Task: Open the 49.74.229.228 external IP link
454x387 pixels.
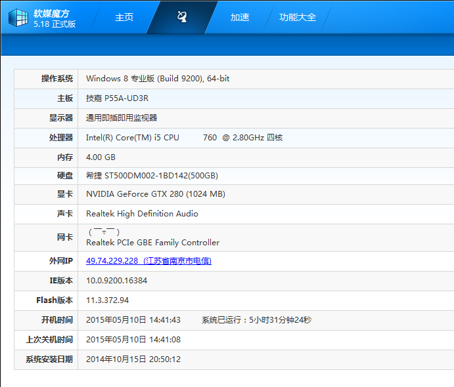Action: tap(148, 260)
